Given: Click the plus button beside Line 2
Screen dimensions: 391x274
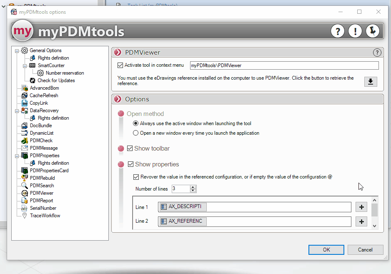Looking at the screenshot, I should [361, 221].
